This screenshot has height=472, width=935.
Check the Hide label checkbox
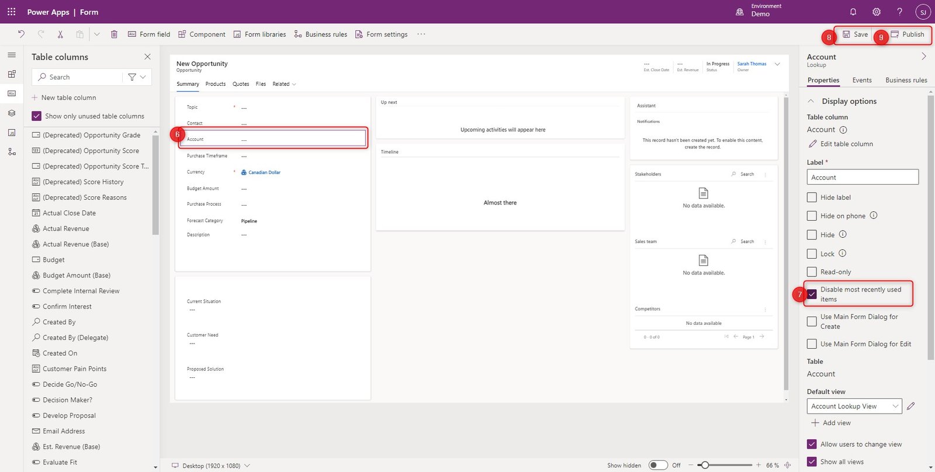click(812, 197)
